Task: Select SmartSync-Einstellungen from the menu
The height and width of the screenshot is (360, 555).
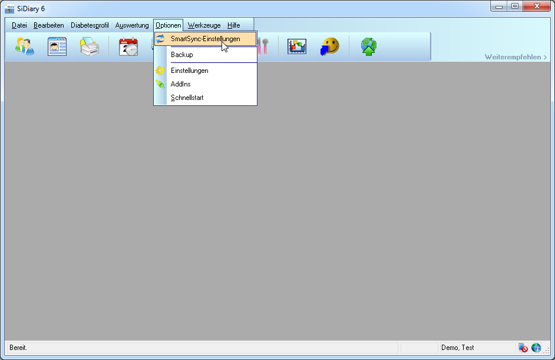Action: 205,39
